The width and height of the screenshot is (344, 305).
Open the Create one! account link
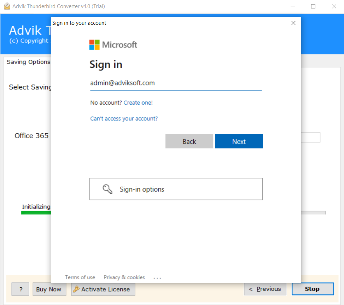tap(138, 102)
